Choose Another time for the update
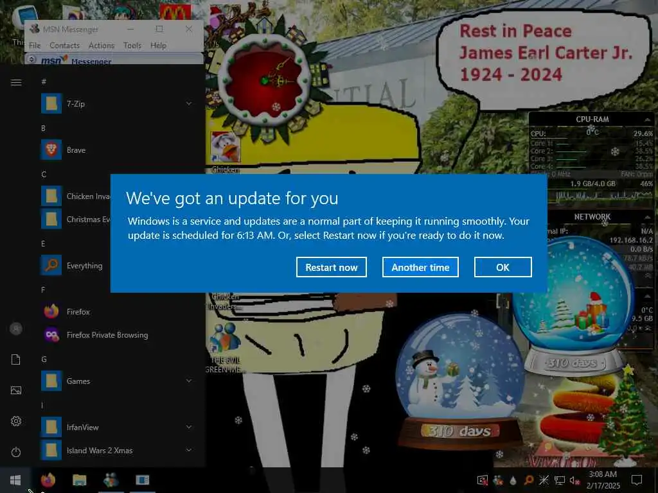This screenshot has width=658, height=493. pyautogui.click(x=420, y=267)
